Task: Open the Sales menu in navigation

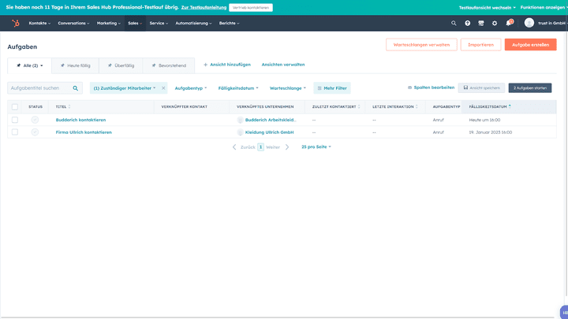Action: [135, 23]
